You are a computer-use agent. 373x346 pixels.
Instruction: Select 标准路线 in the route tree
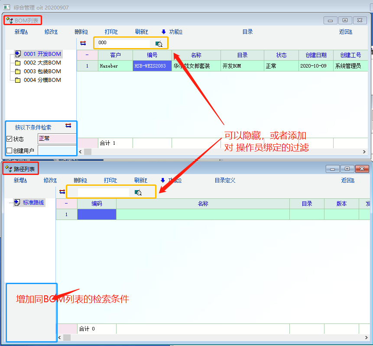pos(33,202)
